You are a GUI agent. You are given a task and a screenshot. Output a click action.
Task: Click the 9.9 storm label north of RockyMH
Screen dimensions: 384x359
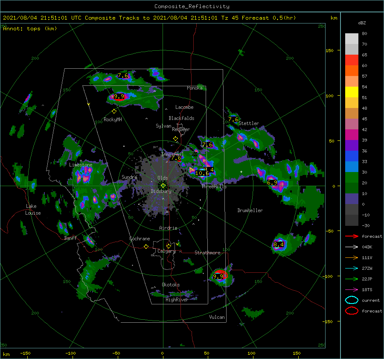pos(119,96)
